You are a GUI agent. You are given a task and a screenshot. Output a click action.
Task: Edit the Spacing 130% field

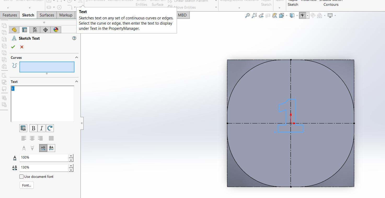44,168
